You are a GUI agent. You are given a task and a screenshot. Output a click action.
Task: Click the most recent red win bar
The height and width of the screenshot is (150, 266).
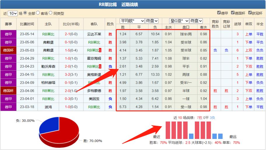168,130
